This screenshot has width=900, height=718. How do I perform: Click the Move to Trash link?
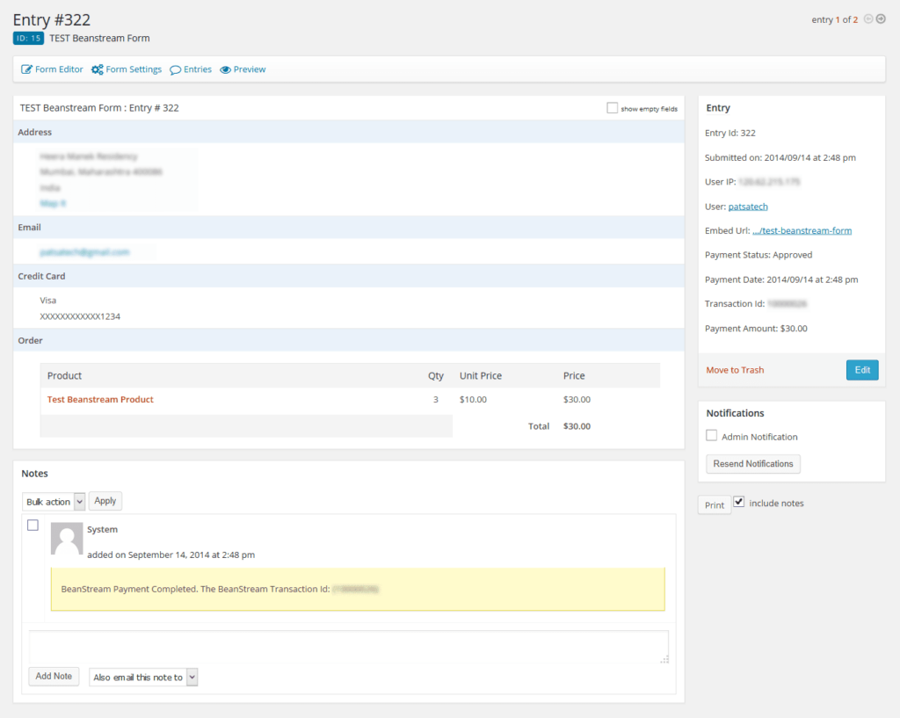click(x=735, y=370)
